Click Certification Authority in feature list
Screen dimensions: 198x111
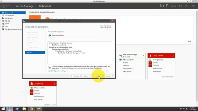[59, 45]
